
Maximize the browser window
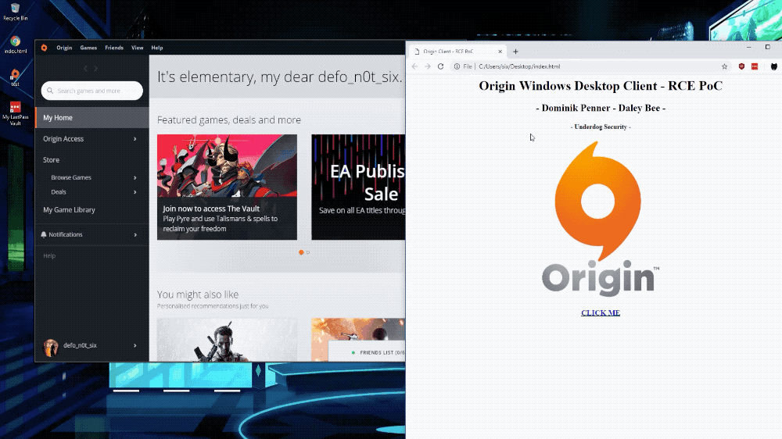(x=768, y=47)
